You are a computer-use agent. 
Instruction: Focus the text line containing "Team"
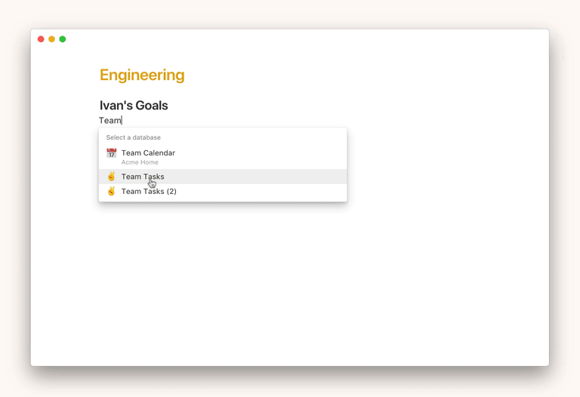(x=110, y=121)
